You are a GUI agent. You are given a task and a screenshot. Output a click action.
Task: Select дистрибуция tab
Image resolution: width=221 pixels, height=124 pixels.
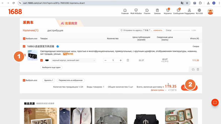tap(55, 30)
